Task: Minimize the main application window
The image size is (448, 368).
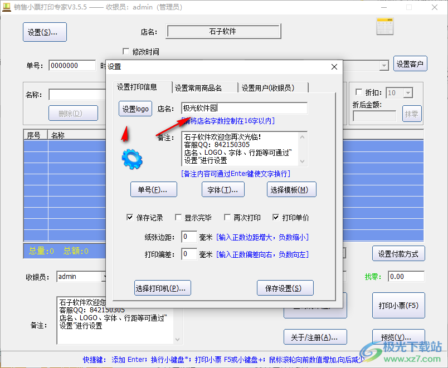Action: click(x=384, y=7)
